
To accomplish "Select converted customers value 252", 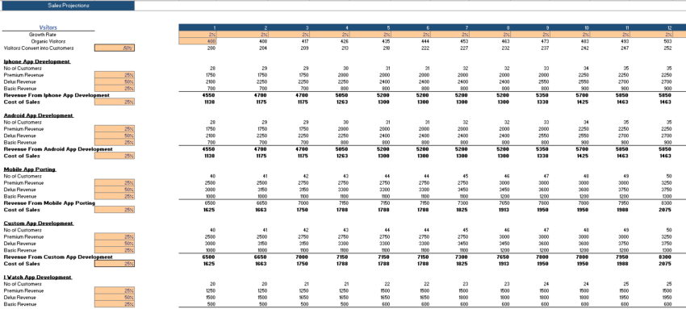I will [667, 48].
